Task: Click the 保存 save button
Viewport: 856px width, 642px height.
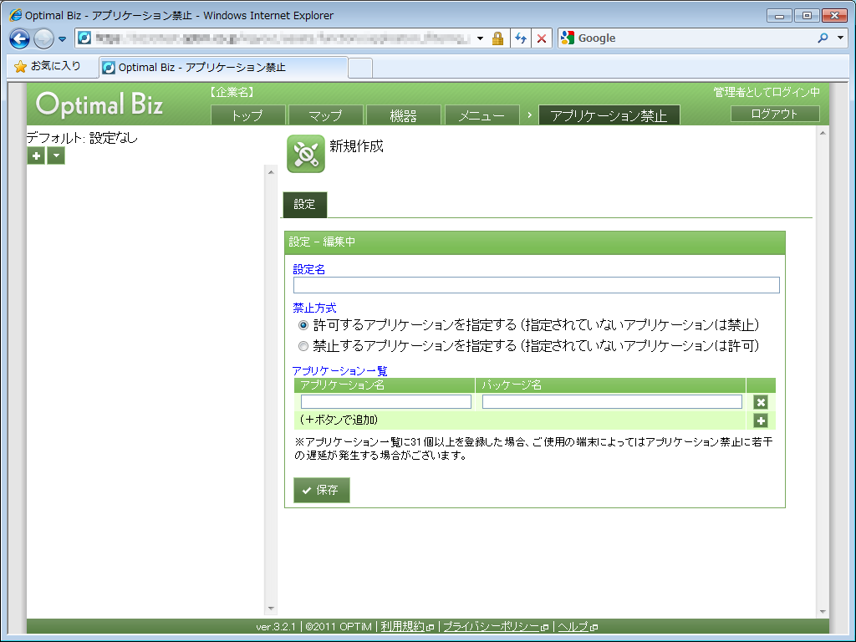Action: click(322, 490)
